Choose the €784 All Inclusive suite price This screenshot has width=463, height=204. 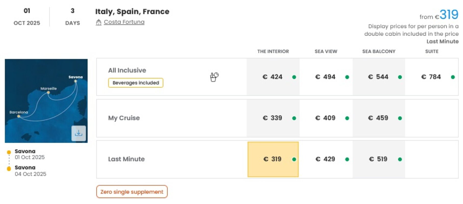pos(431,77)
